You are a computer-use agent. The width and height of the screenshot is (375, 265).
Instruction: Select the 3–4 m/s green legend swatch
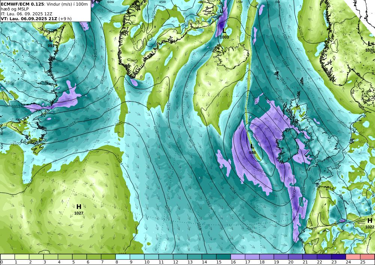click(x=51, y=257)
